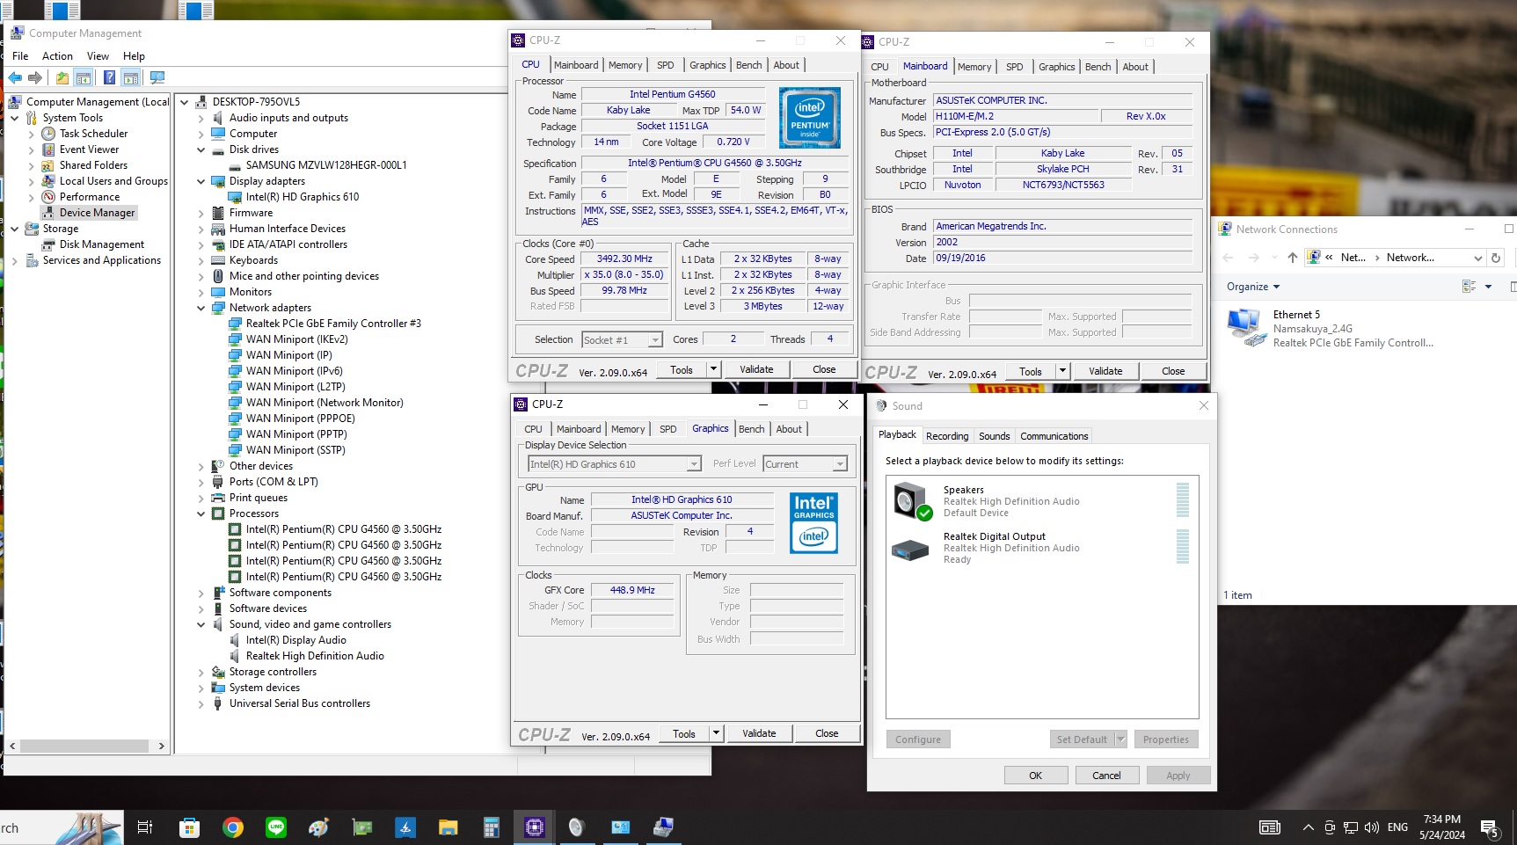Click OK in Sound dialog
This screenshot has width=1517, height=845.
(1035, 776)
